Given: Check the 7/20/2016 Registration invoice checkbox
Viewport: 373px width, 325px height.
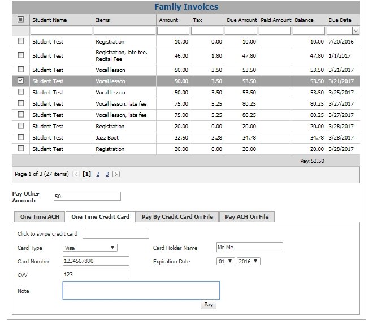Looking at the screenshot, I should pos(21,41).
